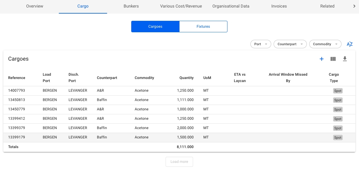This screenshot has width=359, height=171.
Task: Sort by the Reference column header
Action: point(17,78)
